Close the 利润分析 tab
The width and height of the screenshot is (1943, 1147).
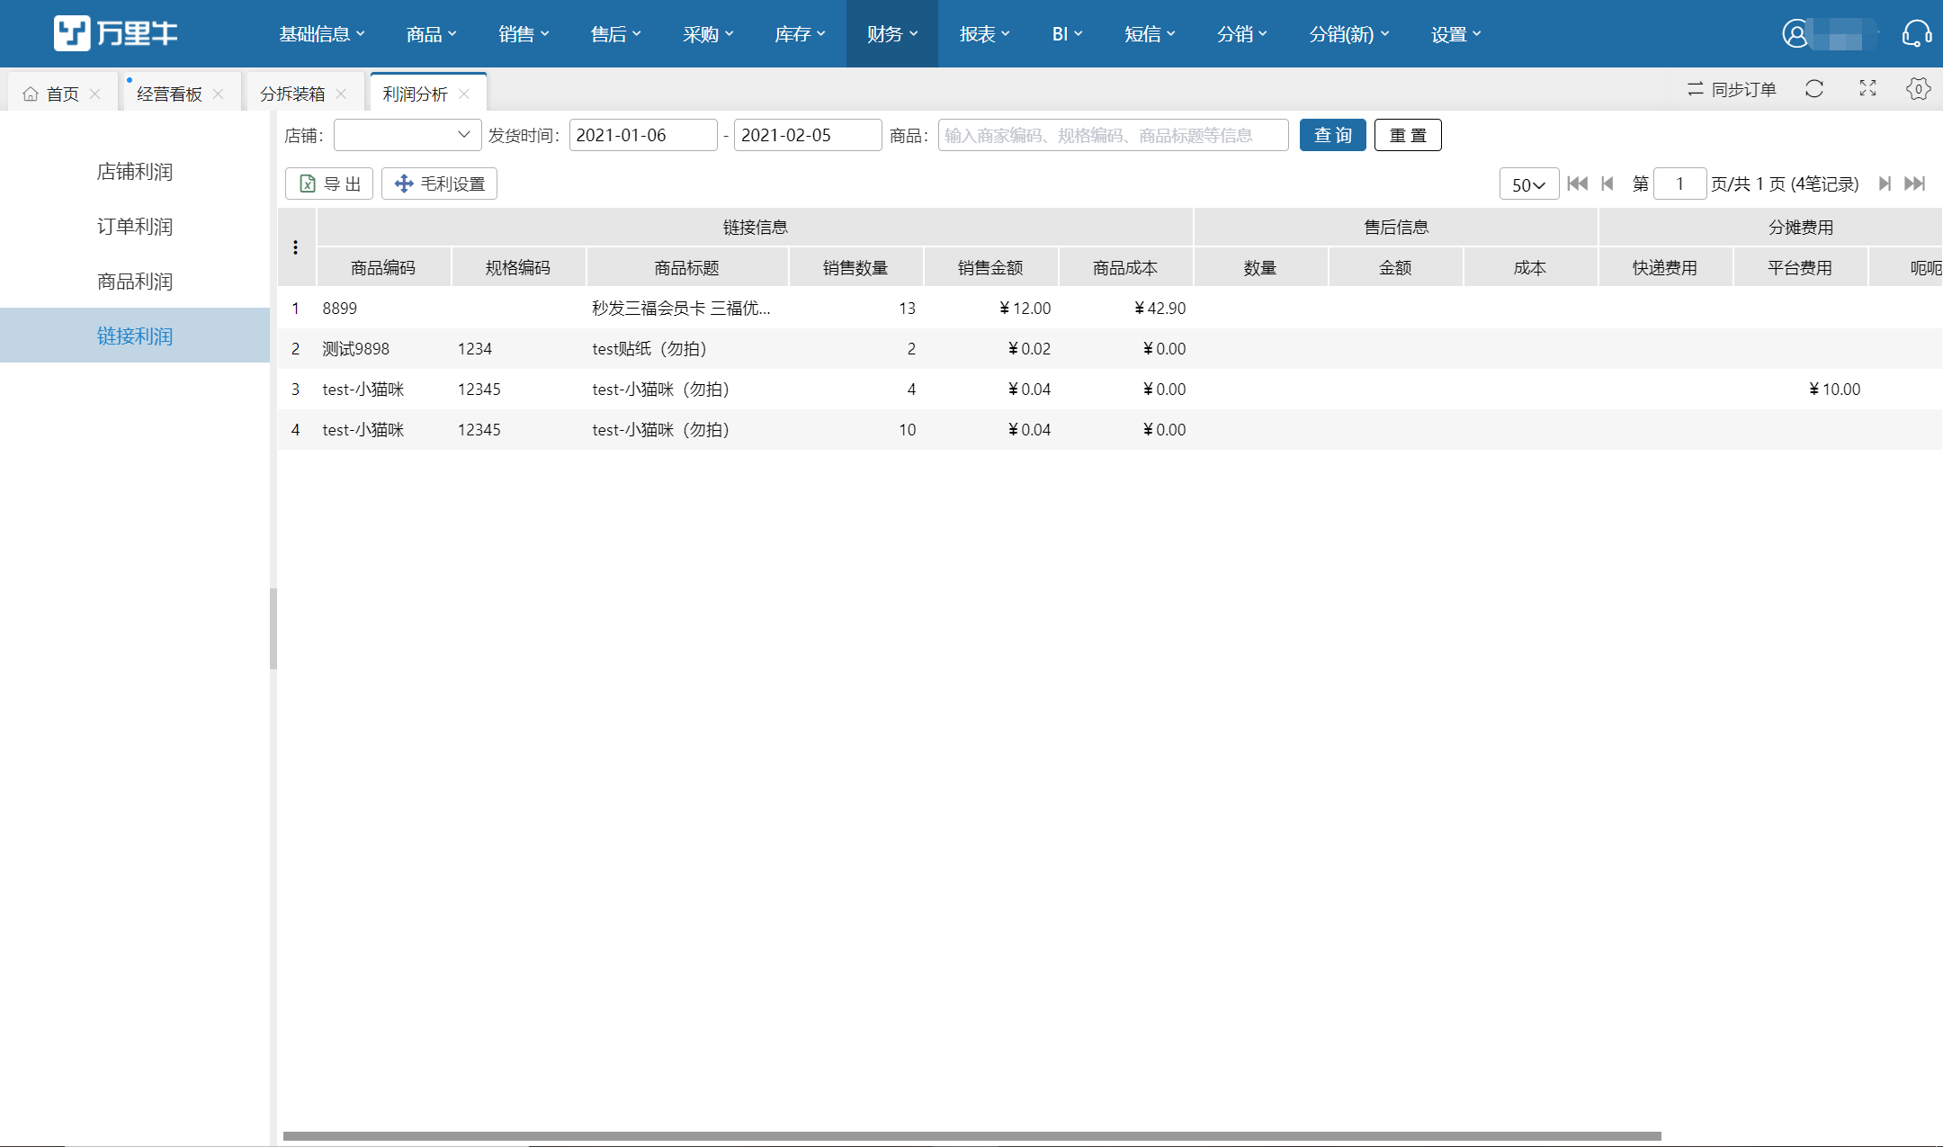click(x=464, y=94)
